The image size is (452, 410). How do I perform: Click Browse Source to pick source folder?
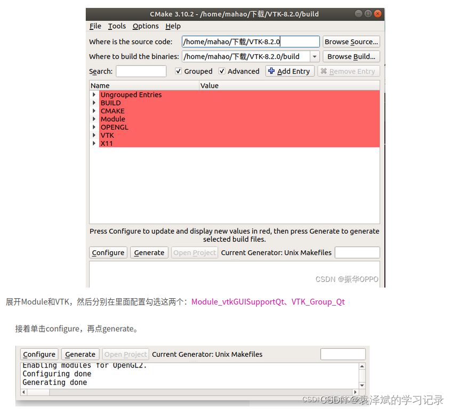click(x=351, y=42)
